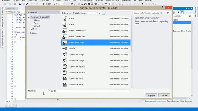
Task: Select the Forms ContentPage template
Action: pyautogui.click(x=96, y=31)
